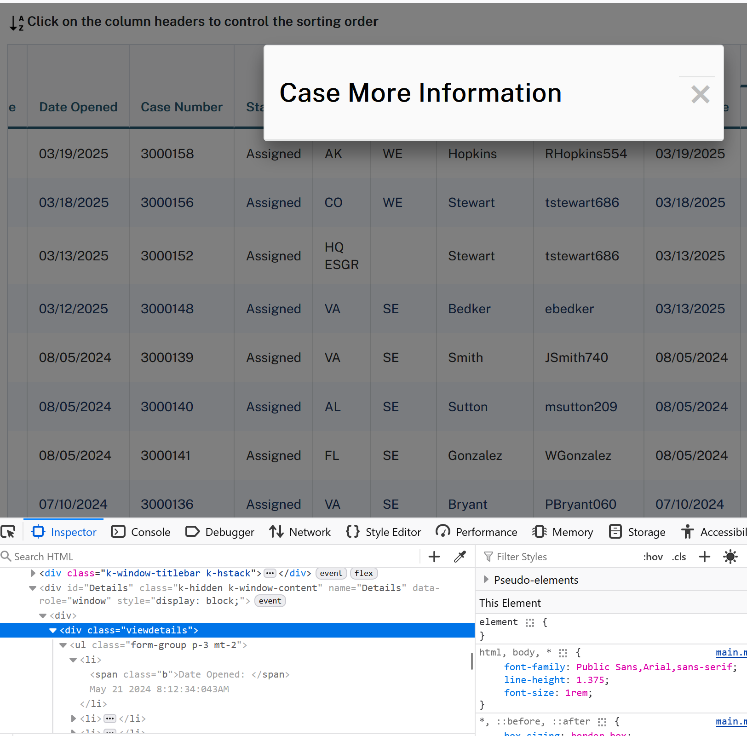Click the element picker icon in devtools

[8, 532]
